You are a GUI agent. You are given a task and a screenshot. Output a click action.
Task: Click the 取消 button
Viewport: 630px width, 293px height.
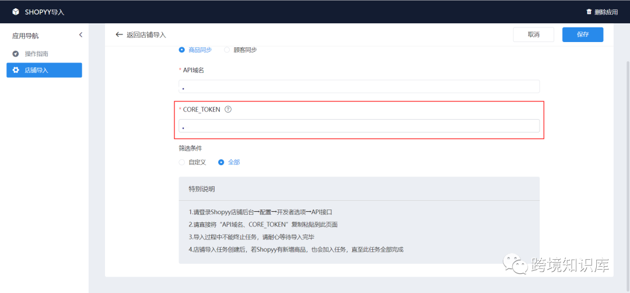point(534,34)
